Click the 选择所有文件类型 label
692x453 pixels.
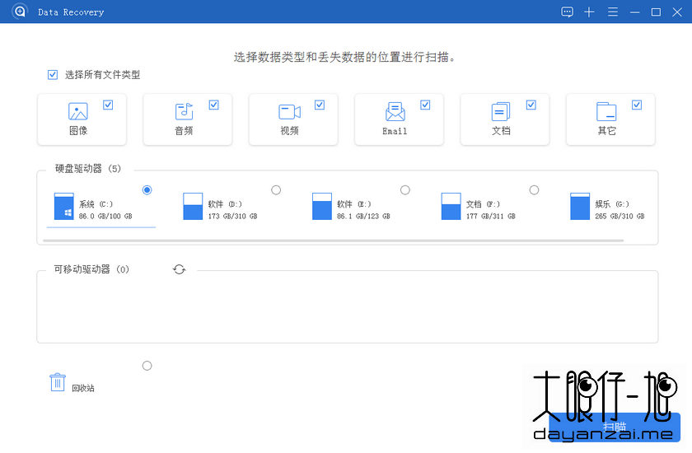[102, 75]
